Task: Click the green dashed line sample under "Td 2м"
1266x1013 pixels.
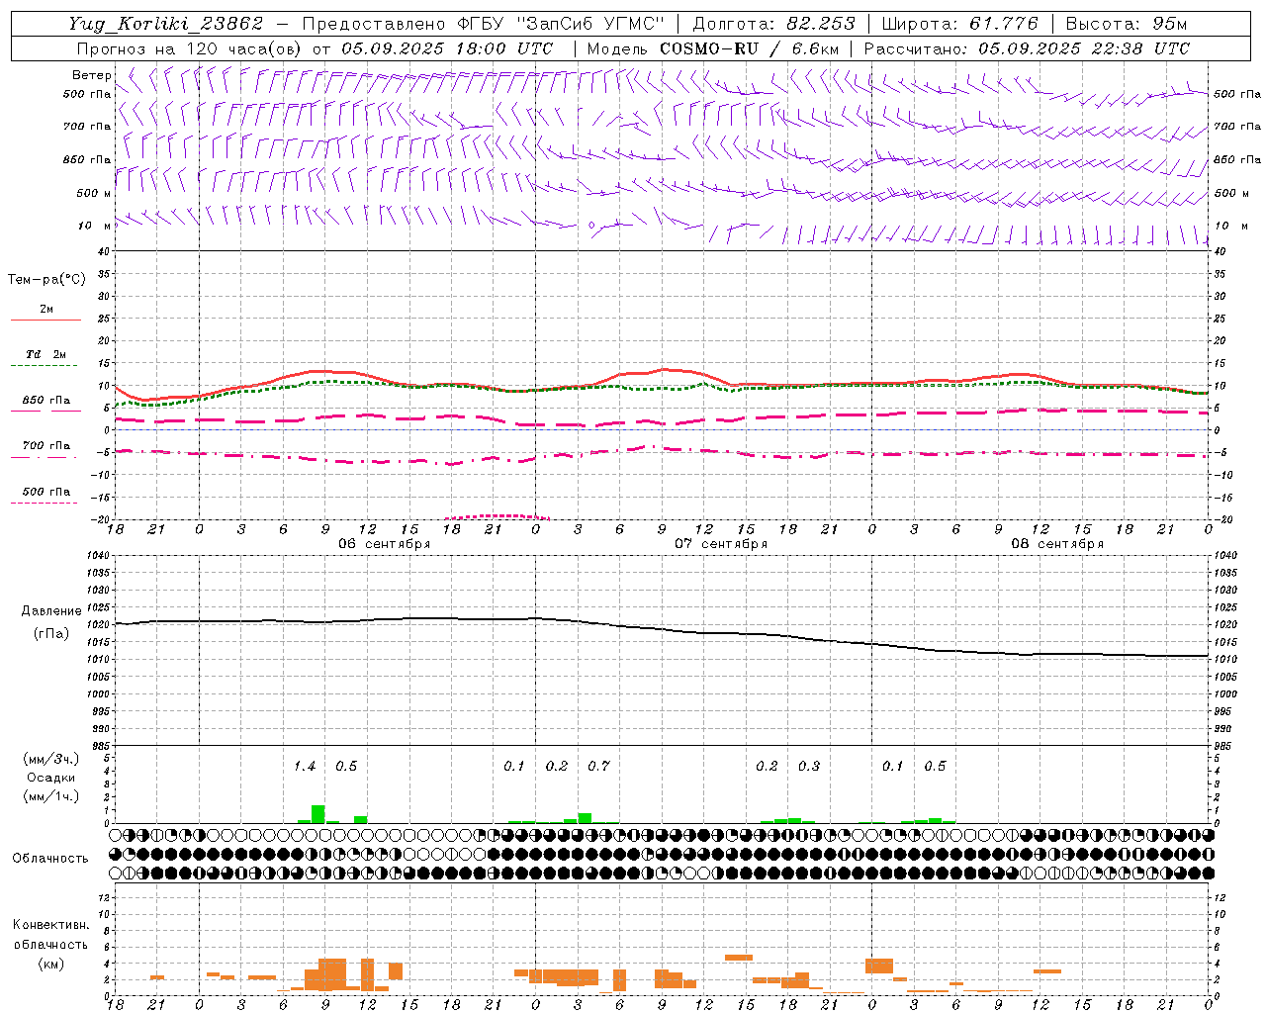Action: coord(45,366)
